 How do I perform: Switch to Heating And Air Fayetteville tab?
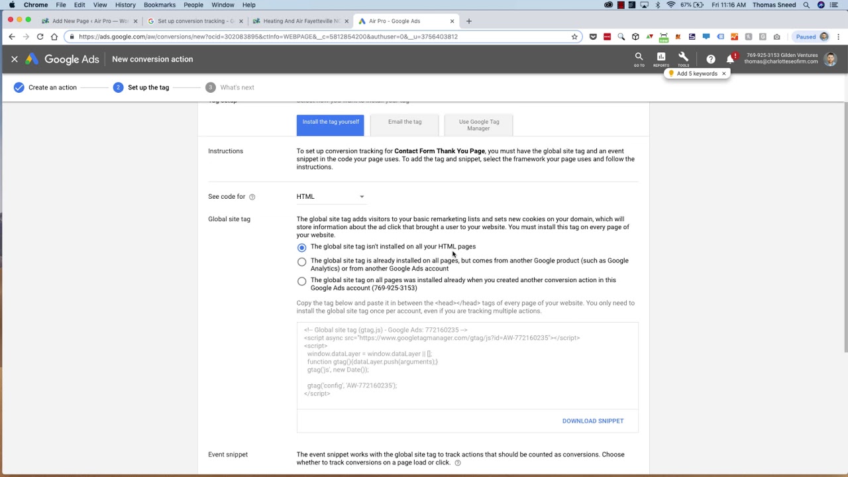[x=300, y=21]
